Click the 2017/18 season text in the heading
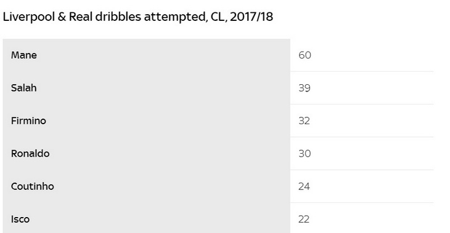 pyautogui.click(x=252, y=17)
